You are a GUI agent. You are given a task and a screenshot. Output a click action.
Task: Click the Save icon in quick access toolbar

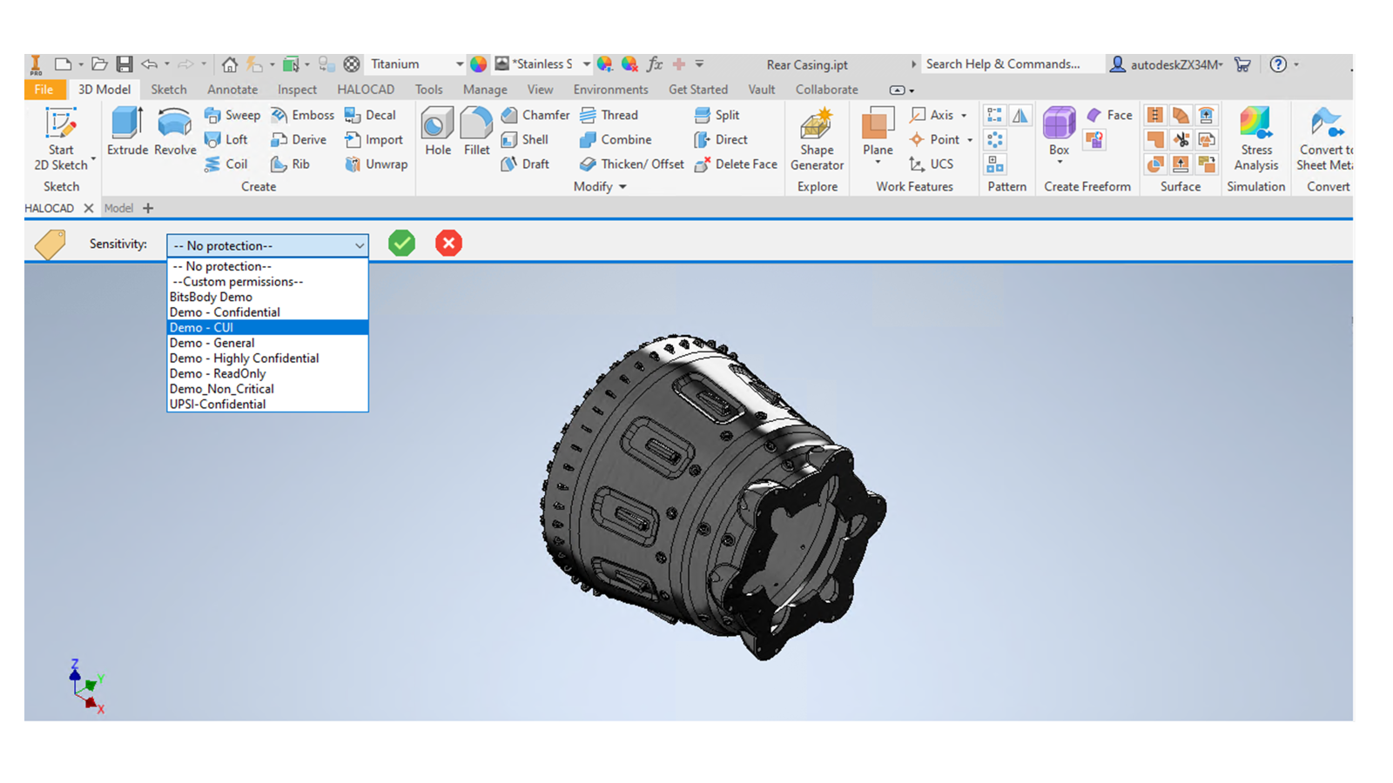click(x=124, y=64)
